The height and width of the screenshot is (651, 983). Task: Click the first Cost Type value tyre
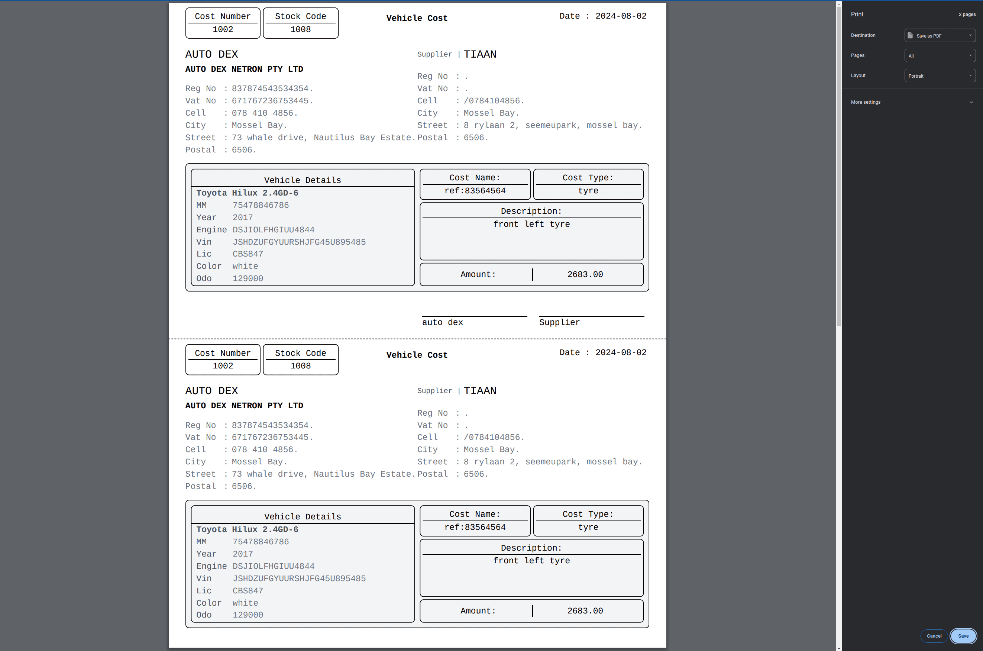[x=588, y=191]
